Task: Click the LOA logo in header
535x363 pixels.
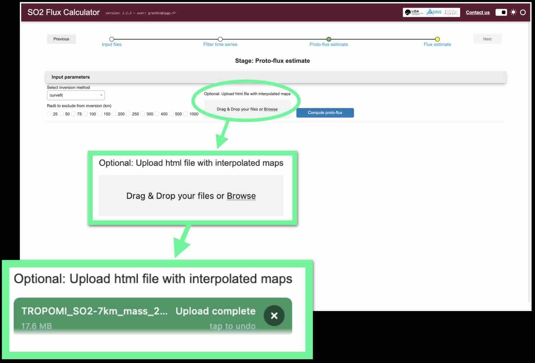Action: click(413, 12)
